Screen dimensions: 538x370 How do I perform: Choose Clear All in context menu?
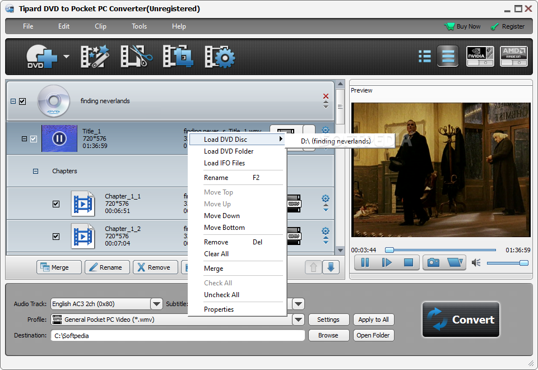tap(237, 254)
